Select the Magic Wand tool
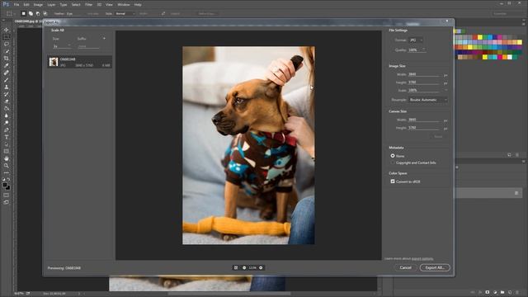 [7, 51]
